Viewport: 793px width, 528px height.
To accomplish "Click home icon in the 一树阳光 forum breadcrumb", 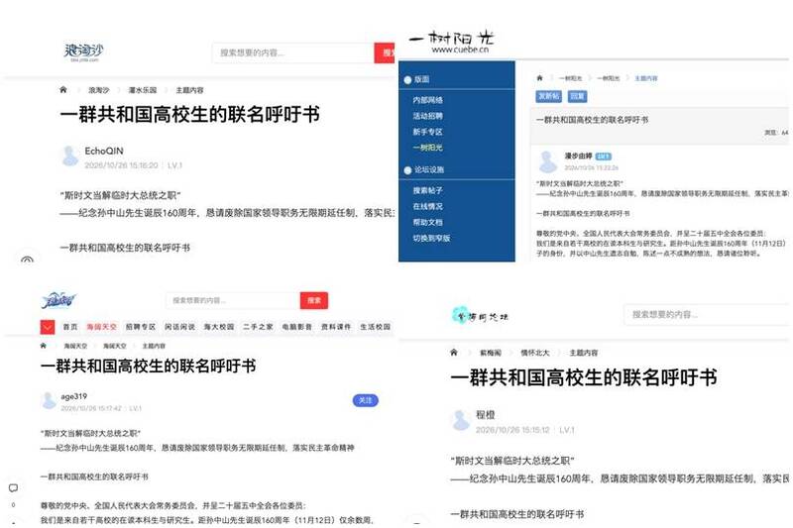I will pos(539,78).
